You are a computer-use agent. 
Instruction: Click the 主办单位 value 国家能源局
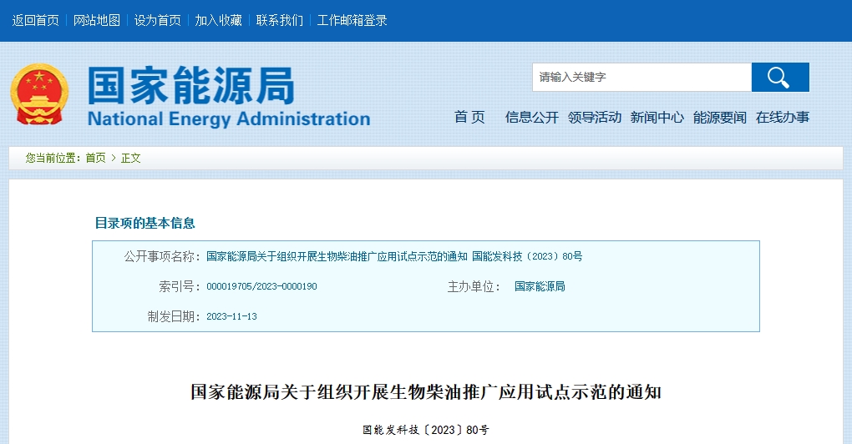540,286
